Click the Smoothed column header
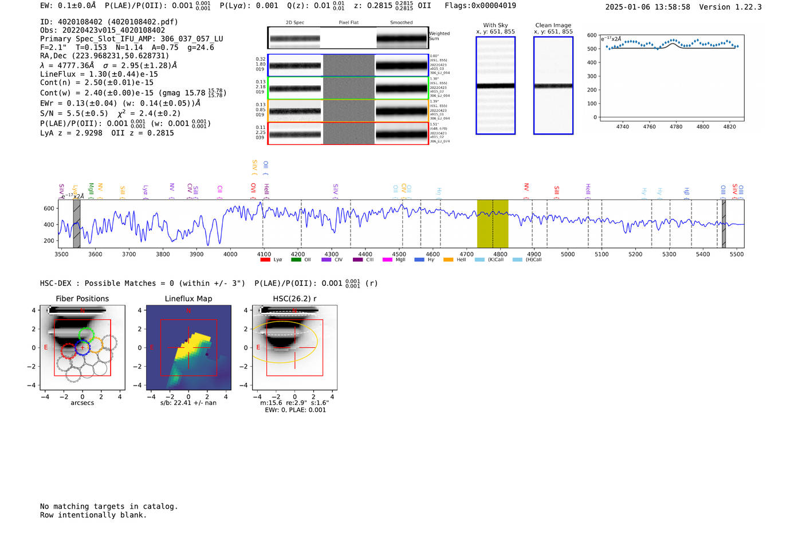This screenshot has width=802, height=546. (401, 23)
